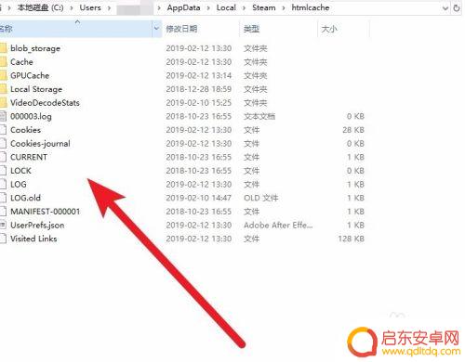Screen dimensions: 465x362
Task: Select the CURRENT file name
Action: pyautogui.click(x=29, y=157)
